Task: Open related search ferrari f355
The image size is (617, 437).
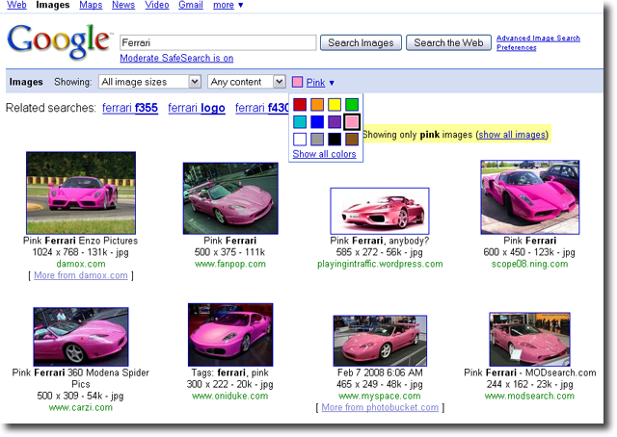Action: click(x=130, y=108)
